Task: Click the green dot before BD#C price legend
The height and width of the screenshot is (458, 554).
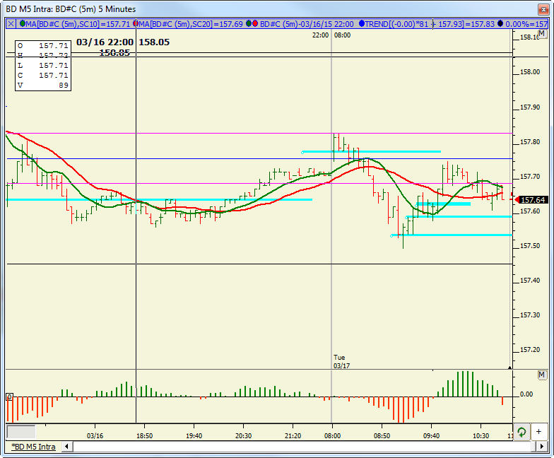Action: [x=249, y=24]
